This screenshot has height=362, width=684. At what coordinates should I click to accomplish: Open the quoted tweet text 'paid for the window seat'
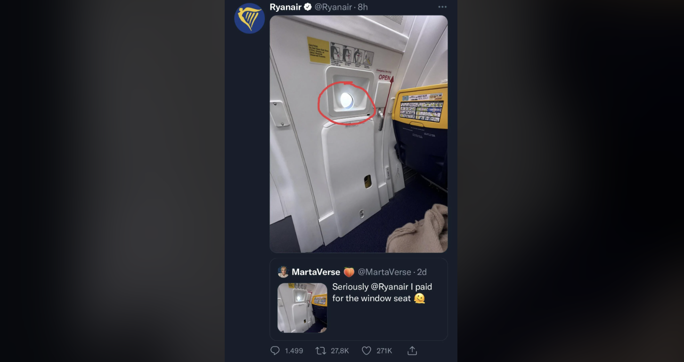point(382,292)
